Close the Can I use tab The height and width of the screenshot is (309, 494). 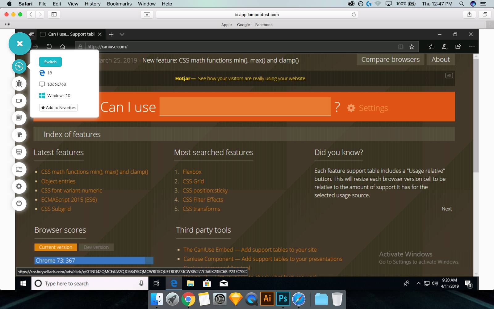coord(100,34)
